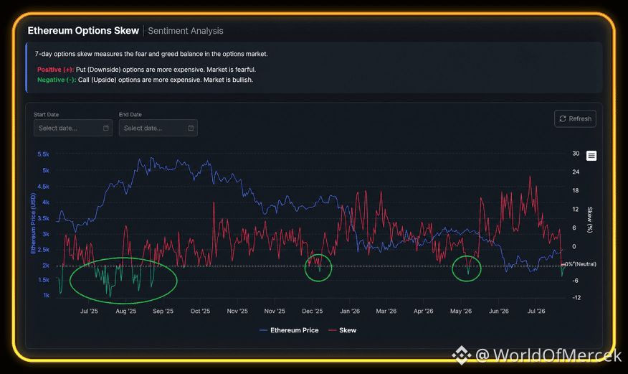This screenshot has width=628, height=374.
Task: Click the Apr '26 axis label
Action: (424, 311)
